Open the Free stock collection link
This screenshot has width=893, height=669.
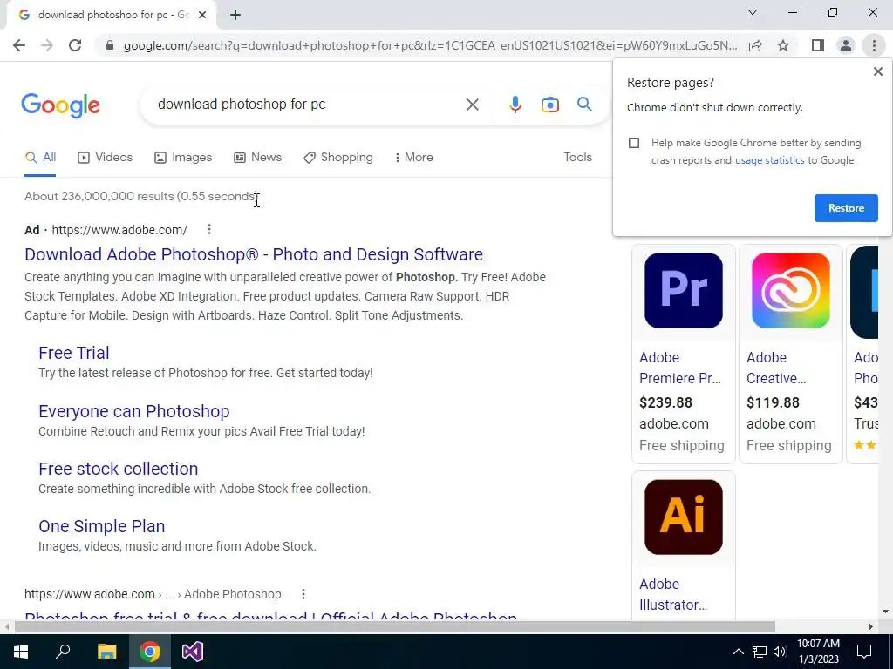coord(119,469)
